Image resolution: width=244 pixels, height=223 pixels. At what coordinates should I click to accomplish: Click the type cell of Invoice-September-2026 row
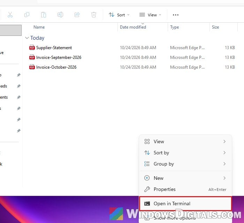pyautogui.click(x=187, y=57)
